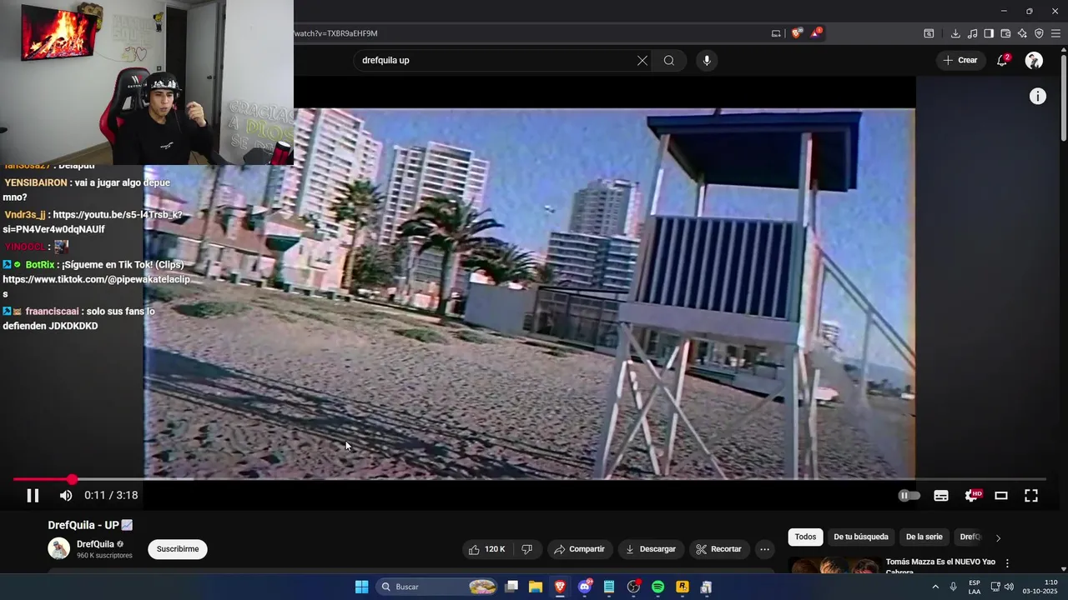The image size is (1068, 600).
Task: Click the tab search icon in toolbar
Action: [x=929, y=33]
